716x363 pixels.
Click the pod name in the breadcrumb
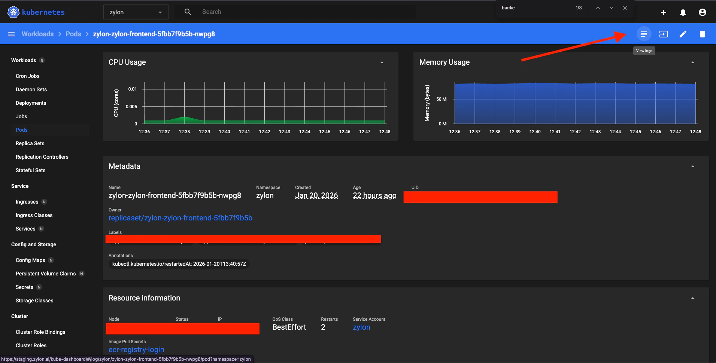click(154, 34)
